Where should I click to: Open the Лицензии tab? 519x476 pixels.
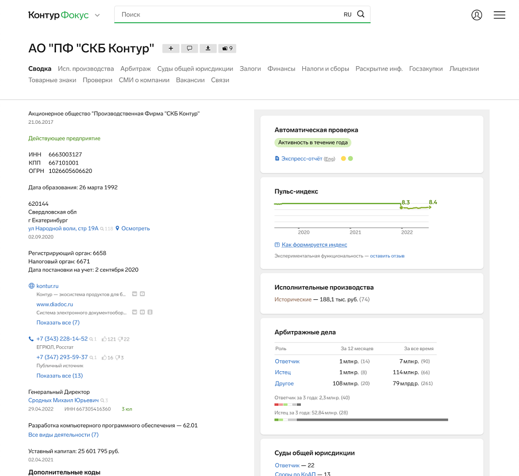tap(464, 69)
